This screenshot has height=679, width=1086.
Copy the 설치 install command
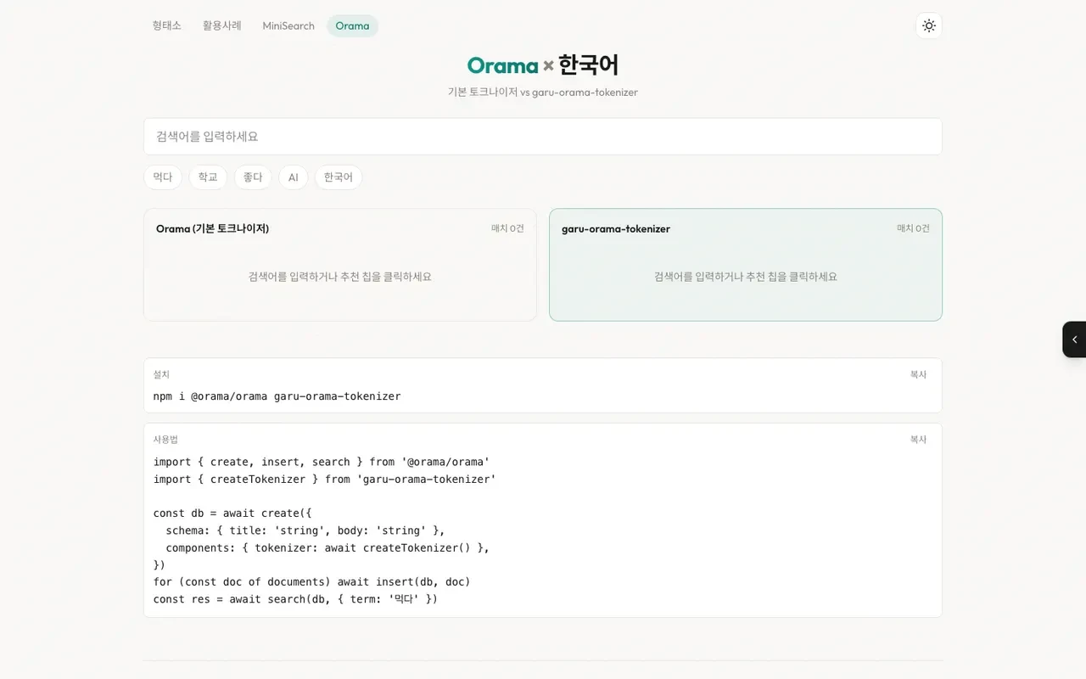[918, 374]
